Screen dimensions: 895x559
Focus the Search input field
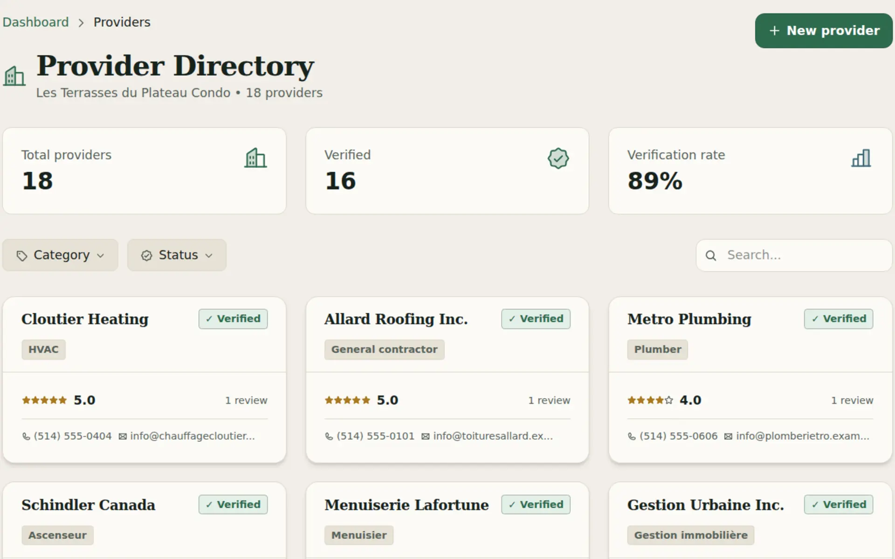pyautogui.click(x=794, y=255)
